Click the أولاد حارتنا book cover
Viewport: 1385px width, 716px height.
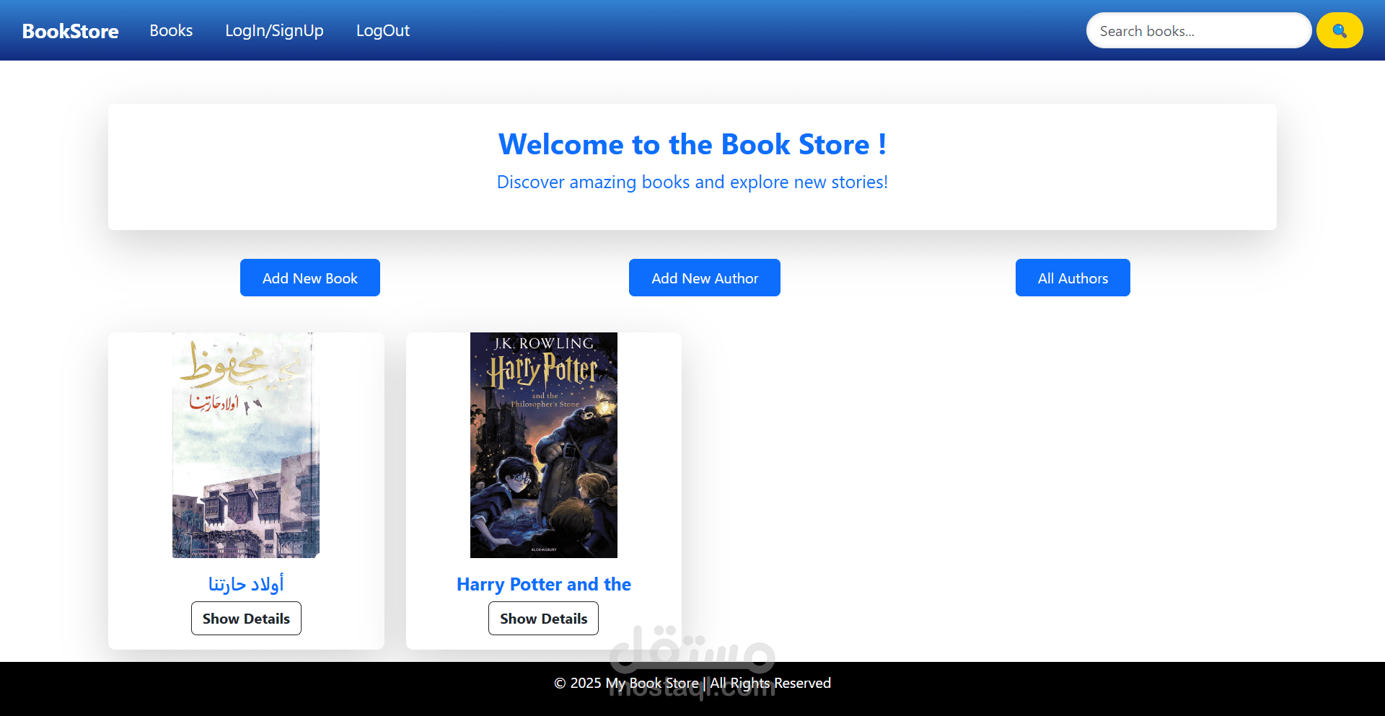click(x=246, y=445)
